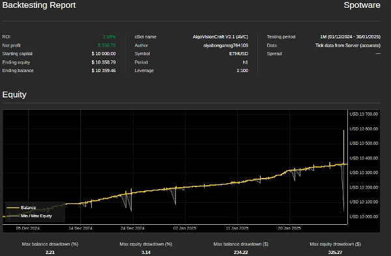Image resolution: width=391 pixels, height=256 pixels.
Task: Select the 1:100 leverage value
Action: pyautogui.click(x=242, y=71)
